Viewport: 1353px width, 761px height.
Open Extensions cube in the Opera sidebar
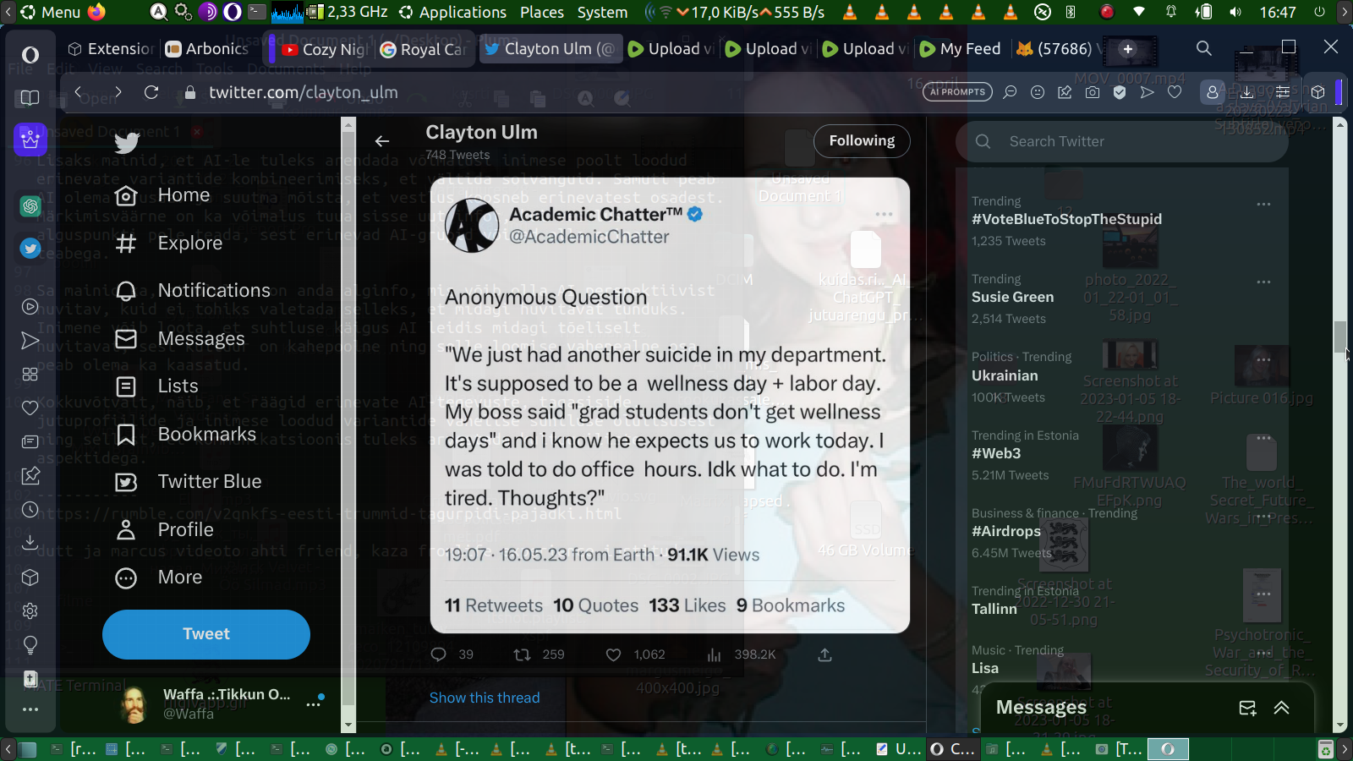click(x=30, y=578)
